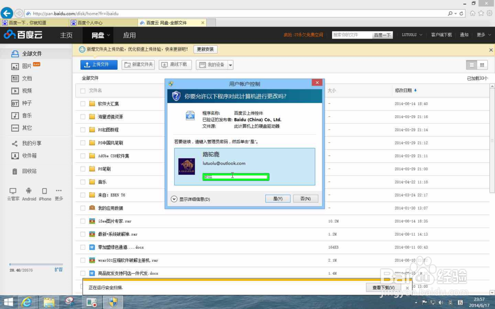Sort by 修改日期 column arrow
Screen dimensions: 495x309
click(415, 90)
